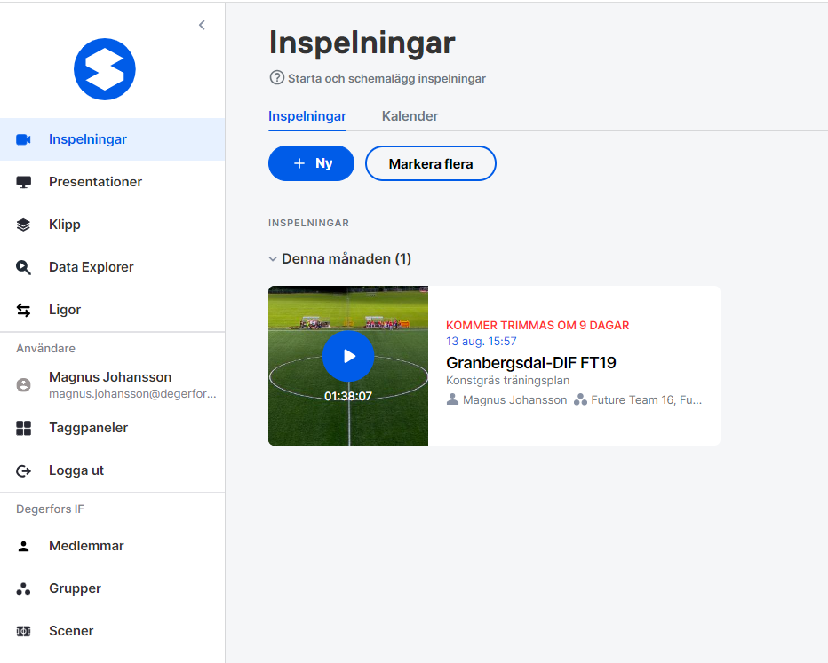Open the Granbergsdal-DIF FT19 title link

(530, 363)
